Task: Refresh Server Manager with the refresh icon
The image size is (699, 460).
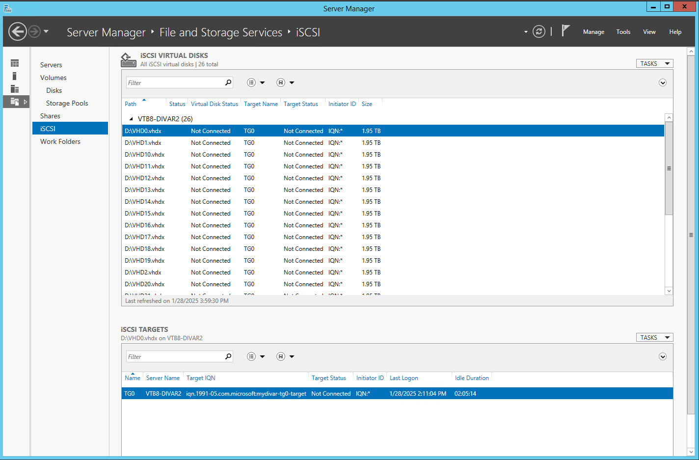Action: coord(539,32)
